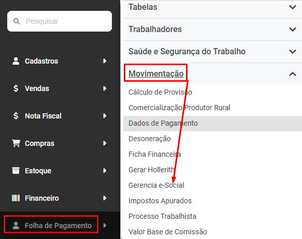Screen dimensions: 302x239
Task: Click the Compras shopping cart icon
Action: 16,143
